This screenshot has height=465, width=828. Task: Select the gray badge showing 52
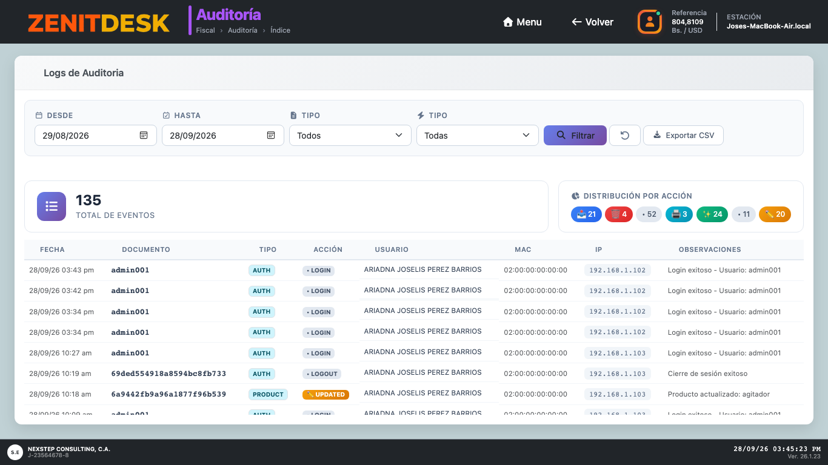pyautogui.click(x=649, y=214)
